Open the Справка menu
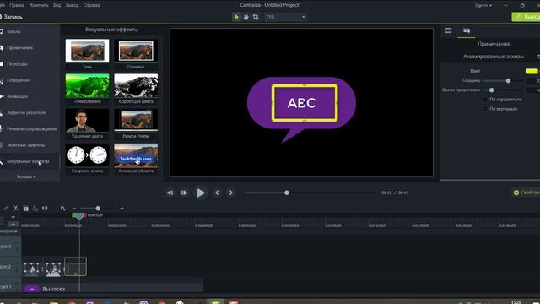 [x=92, y=5]
